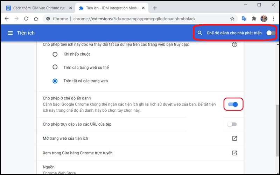Click the Tiện ích header title

[26, 33]
